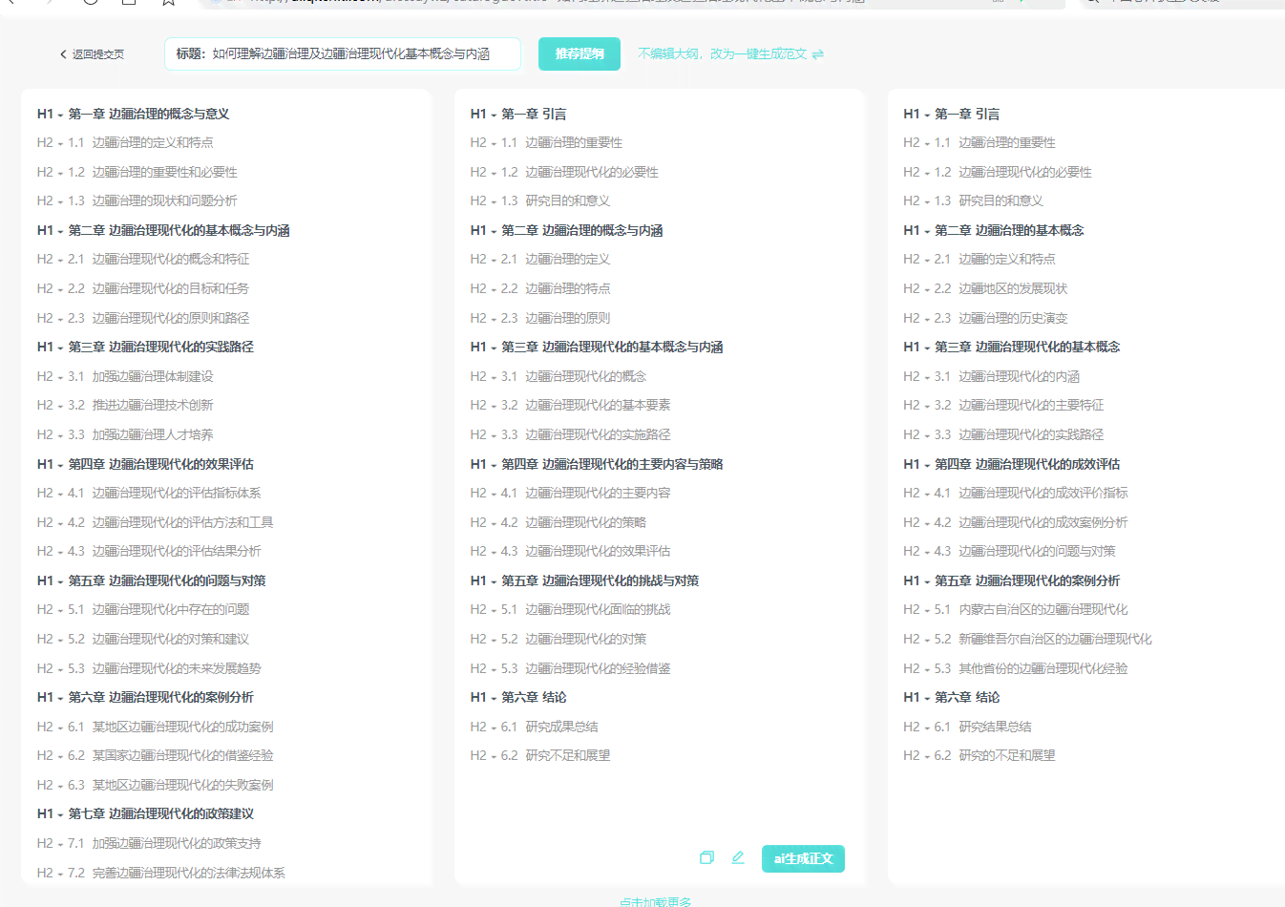Click row text 4.2 边疆治理现代化的策略

[574, 522]
